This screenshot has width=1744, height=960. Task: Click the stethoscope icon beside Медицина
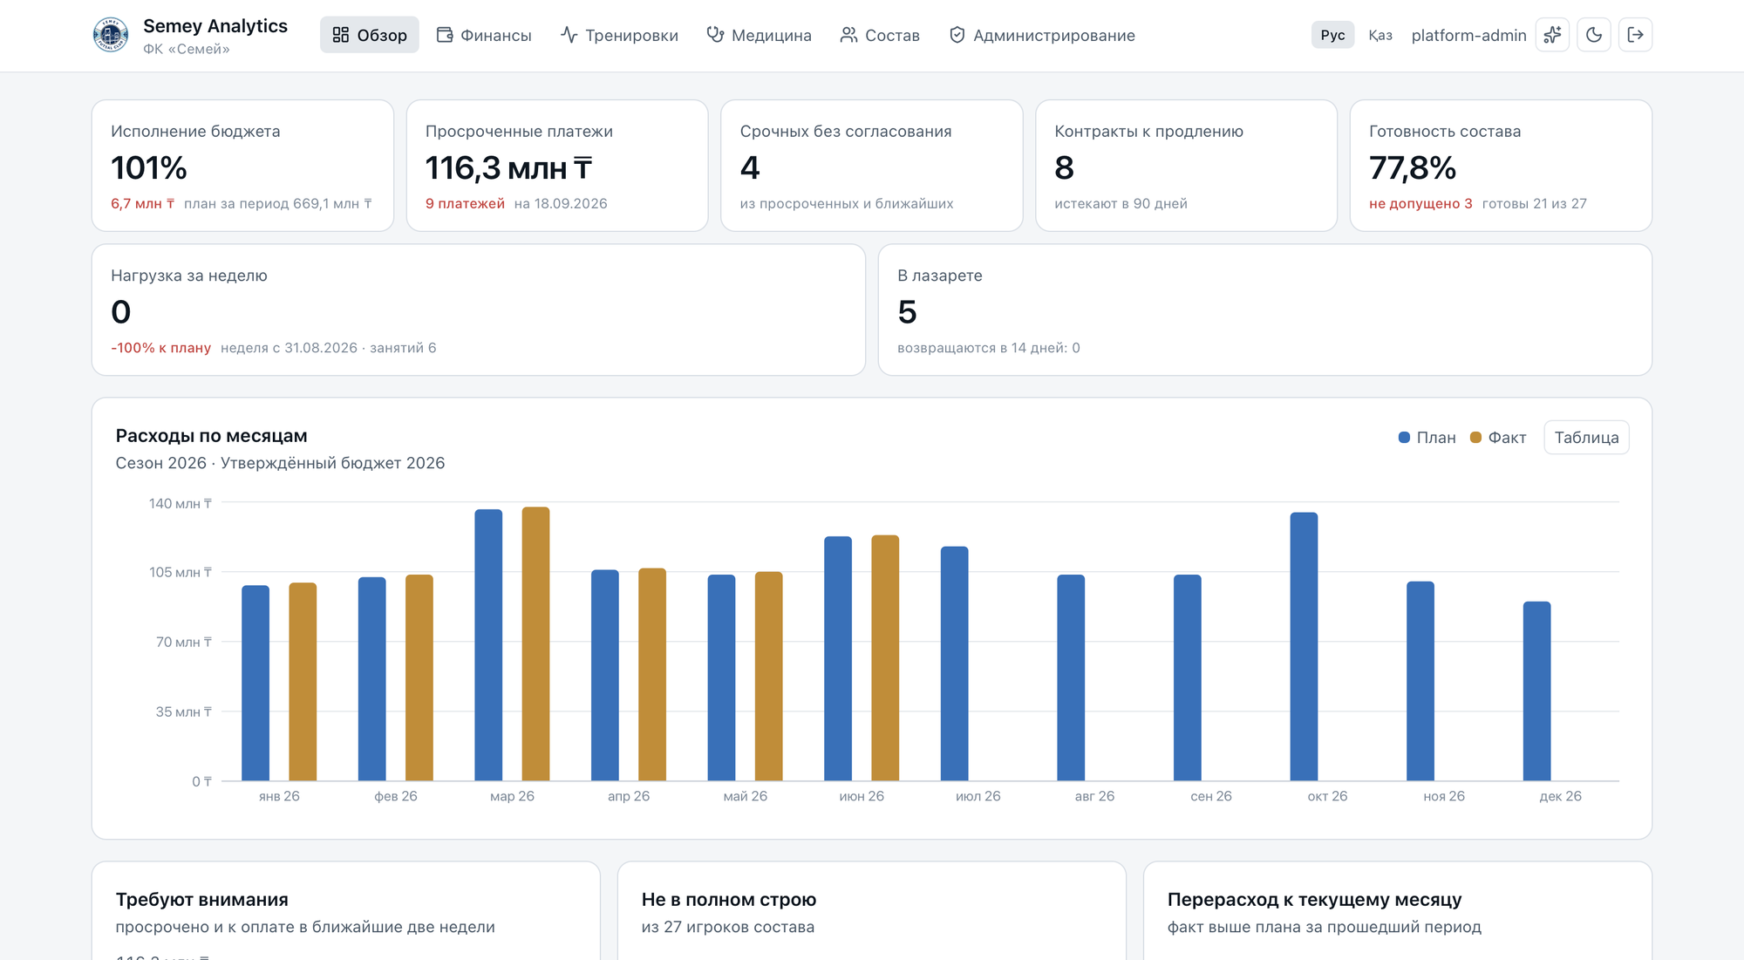pos(715,35)
